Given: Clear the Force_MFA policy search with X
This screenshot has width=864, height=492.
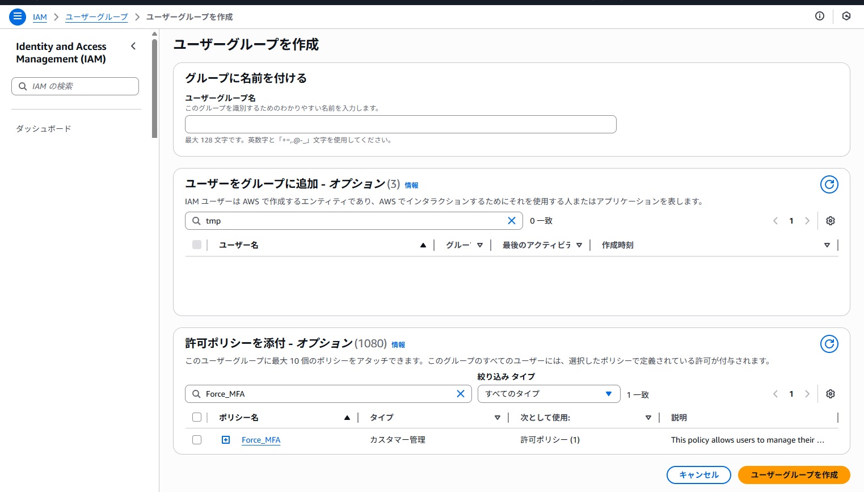Looking at the screenshot, I should click(x=460, y=393).
